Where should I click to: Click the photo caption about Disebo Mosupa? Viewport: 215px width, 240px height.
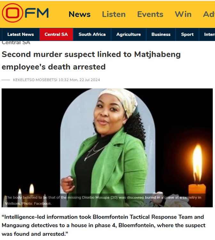tap(103, 201)
